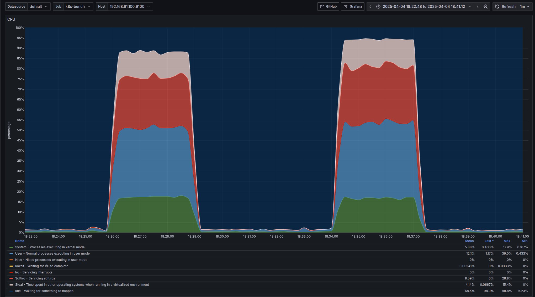Click the refresh icon to reload data
535x297 pixels.
tap(497, 6)
